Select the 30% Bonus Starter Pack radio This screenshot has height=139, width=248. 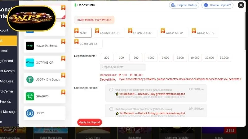[x=111, y=109]
